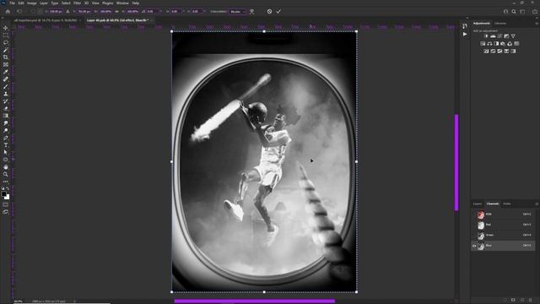
Task: Add a Curves adjustment
Action: tap(499, 36)
